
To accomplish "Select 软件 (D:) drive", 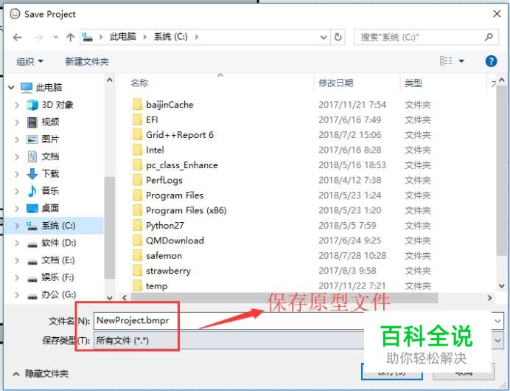I will (59, 243).
